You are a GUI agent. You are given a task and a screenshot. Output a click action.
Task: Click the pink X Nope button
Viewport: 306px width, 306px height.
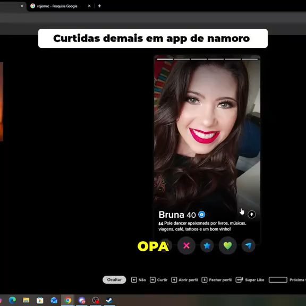(x=186, y=245)
